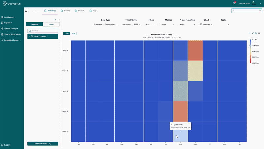Viewport: 264px width, 149px height.
Task: Click the heatmap color legend bar
Action: coord(250,51)
